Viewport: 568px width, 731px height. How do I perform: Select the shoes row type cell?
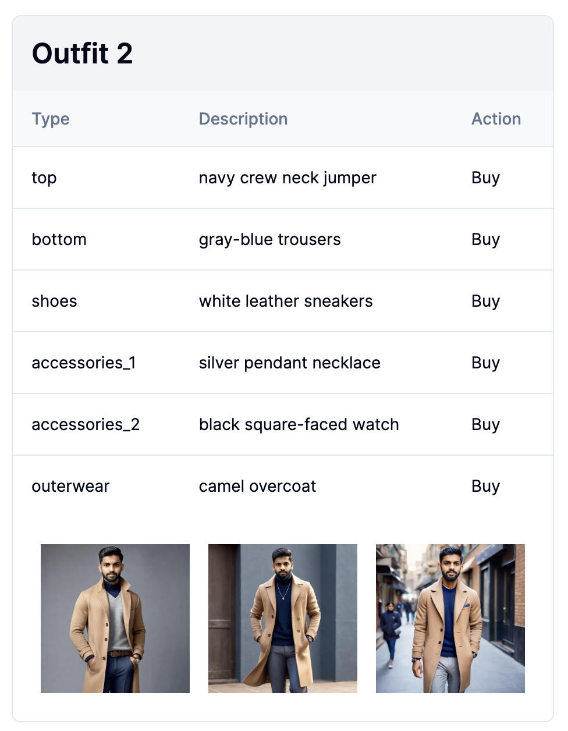coord(54,301)
